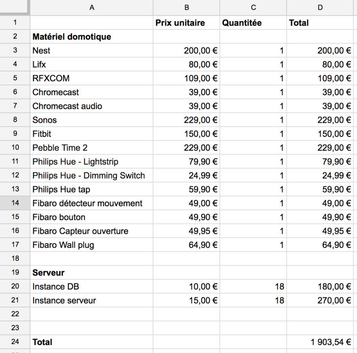Select the 'Chromecast audio' cell
Image resolution: width=357 pixels, height=353 pixels.
point(91,106)
